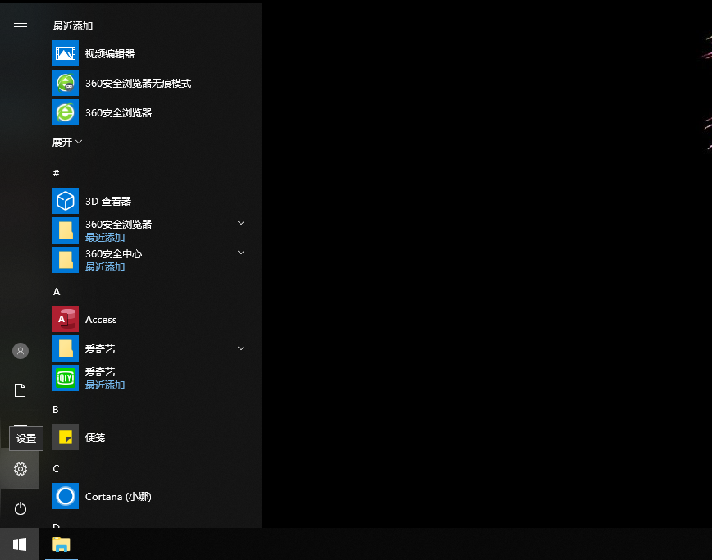Click the C letter group header

pos(56,468)
